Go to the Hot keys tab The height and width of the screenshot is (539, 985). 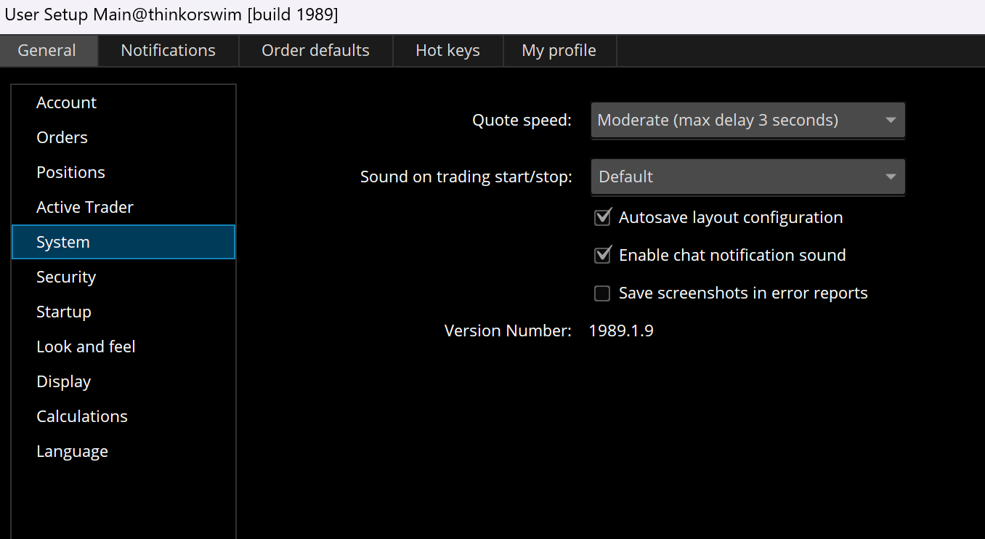[x=447, y=51]
